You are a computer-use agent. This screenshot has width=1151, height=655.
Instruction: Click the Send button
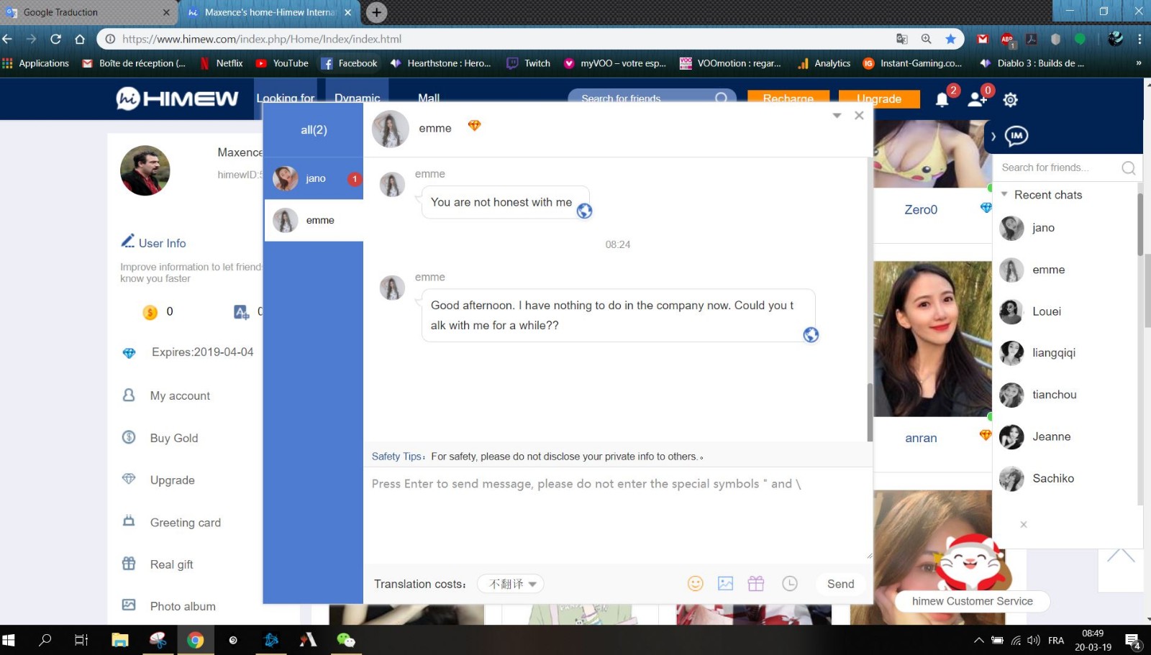pos(840,584)
